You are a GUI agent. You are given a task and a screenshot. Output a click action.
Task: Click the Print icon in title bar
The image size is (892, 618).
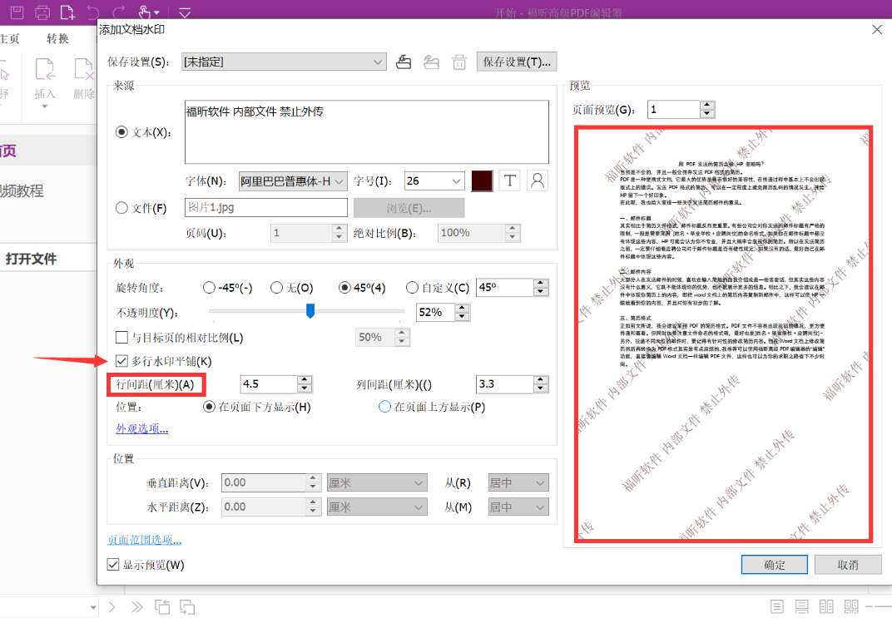click(x=42, y=11)
